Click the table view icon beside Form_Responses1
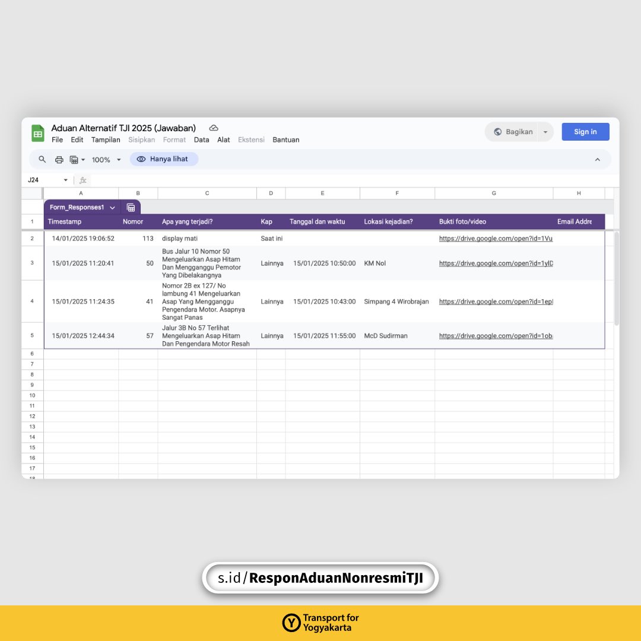 click(131, 208)
